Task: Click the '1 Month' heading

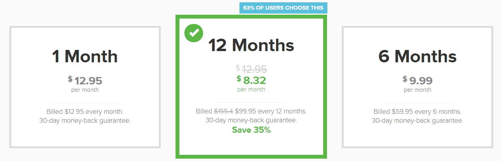Action: coord(85,57)
